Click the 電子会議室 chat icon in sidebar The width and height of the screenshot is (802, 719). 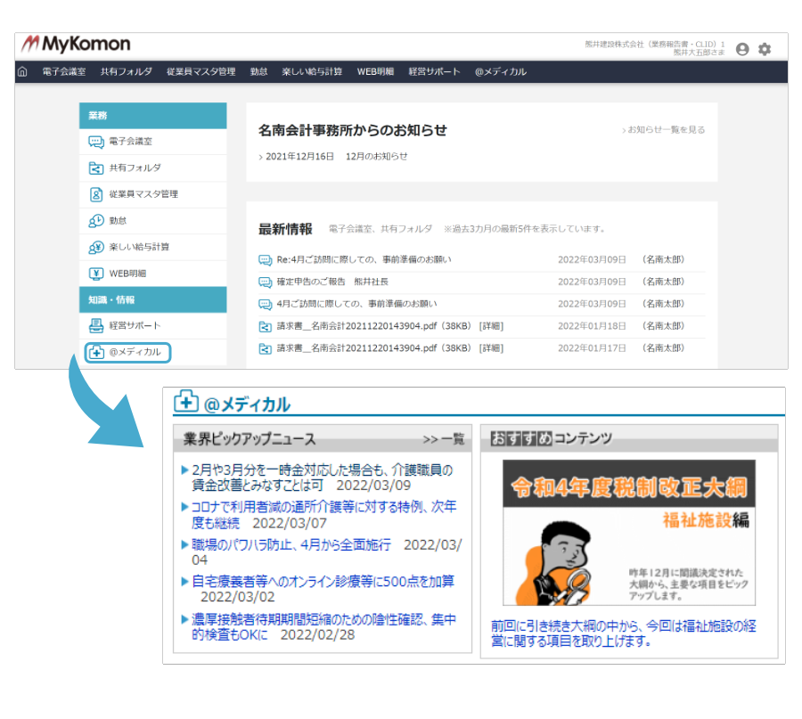96,142
